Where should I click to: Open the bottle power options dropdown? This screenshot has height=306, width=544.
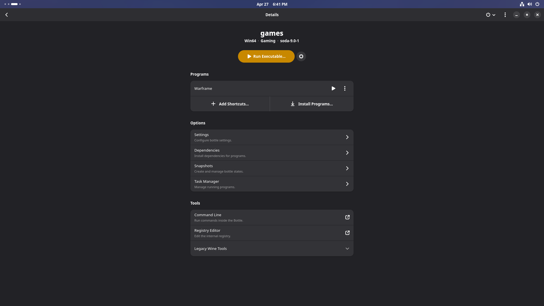[490, 15]
